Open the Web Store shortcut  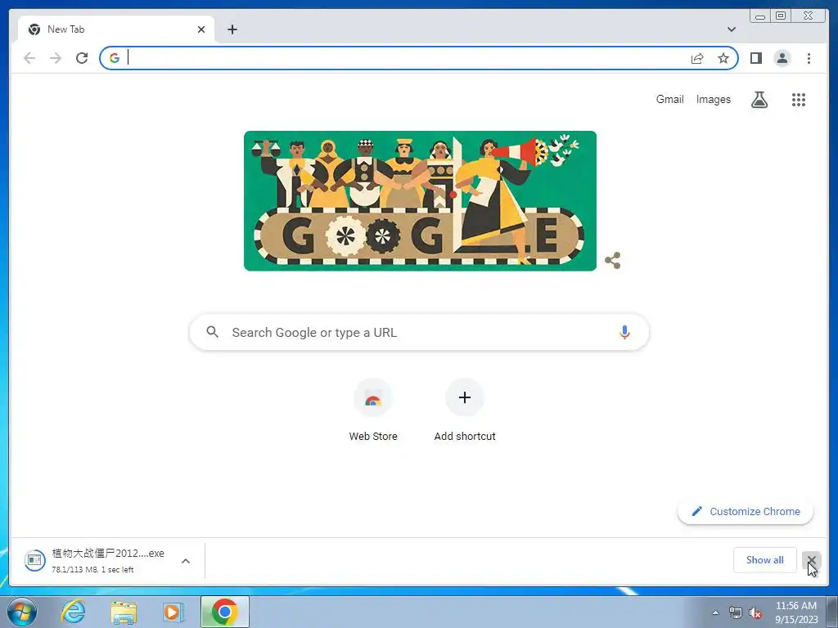(373, 410)
